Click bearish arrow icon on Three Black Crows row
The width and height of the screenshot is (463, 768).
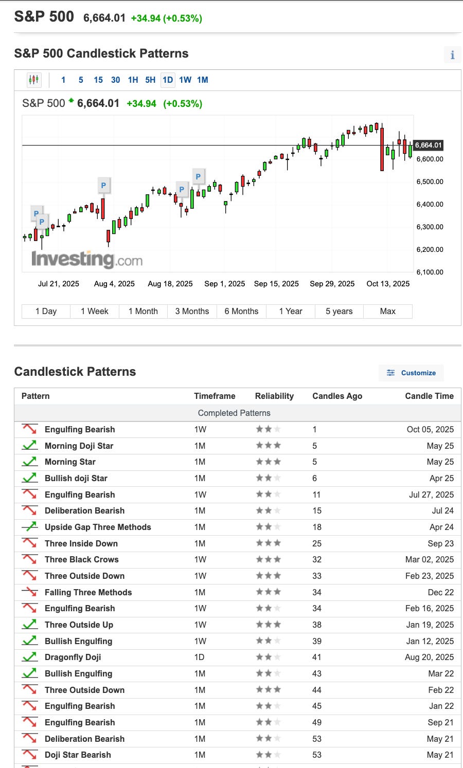click(x=29, y=559)
